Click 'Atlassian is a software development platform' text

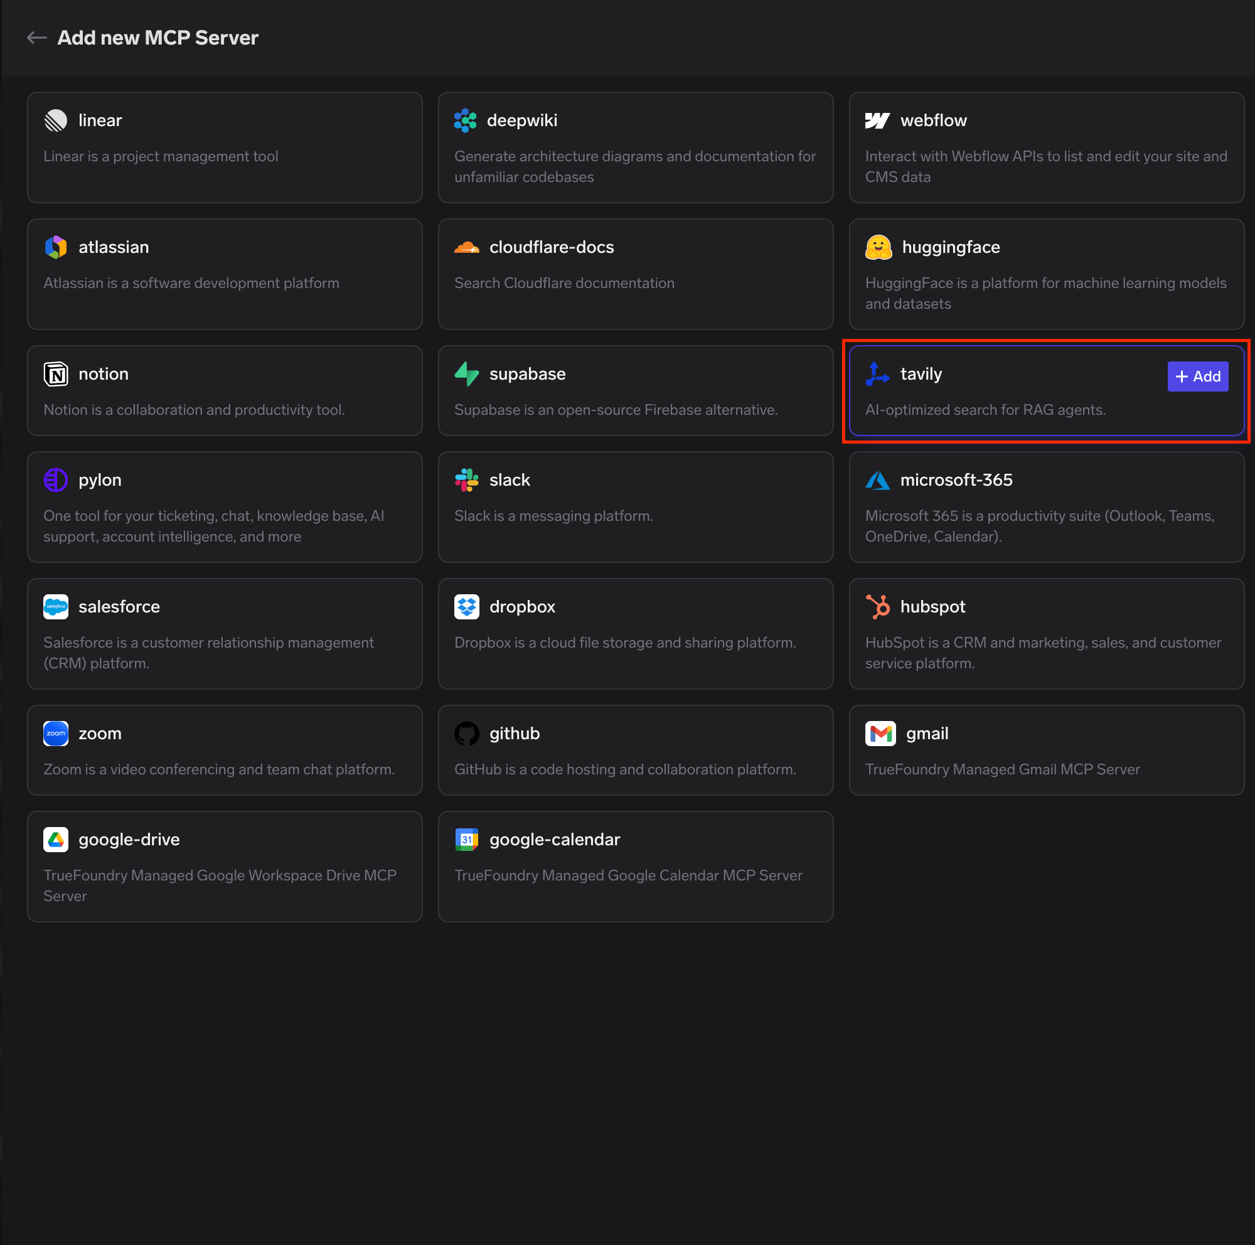tap(191, 283)
